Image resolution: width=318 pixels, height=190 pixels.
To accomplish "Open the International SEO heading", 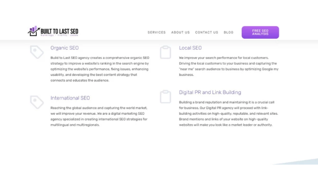I will (x=70, y=98).
